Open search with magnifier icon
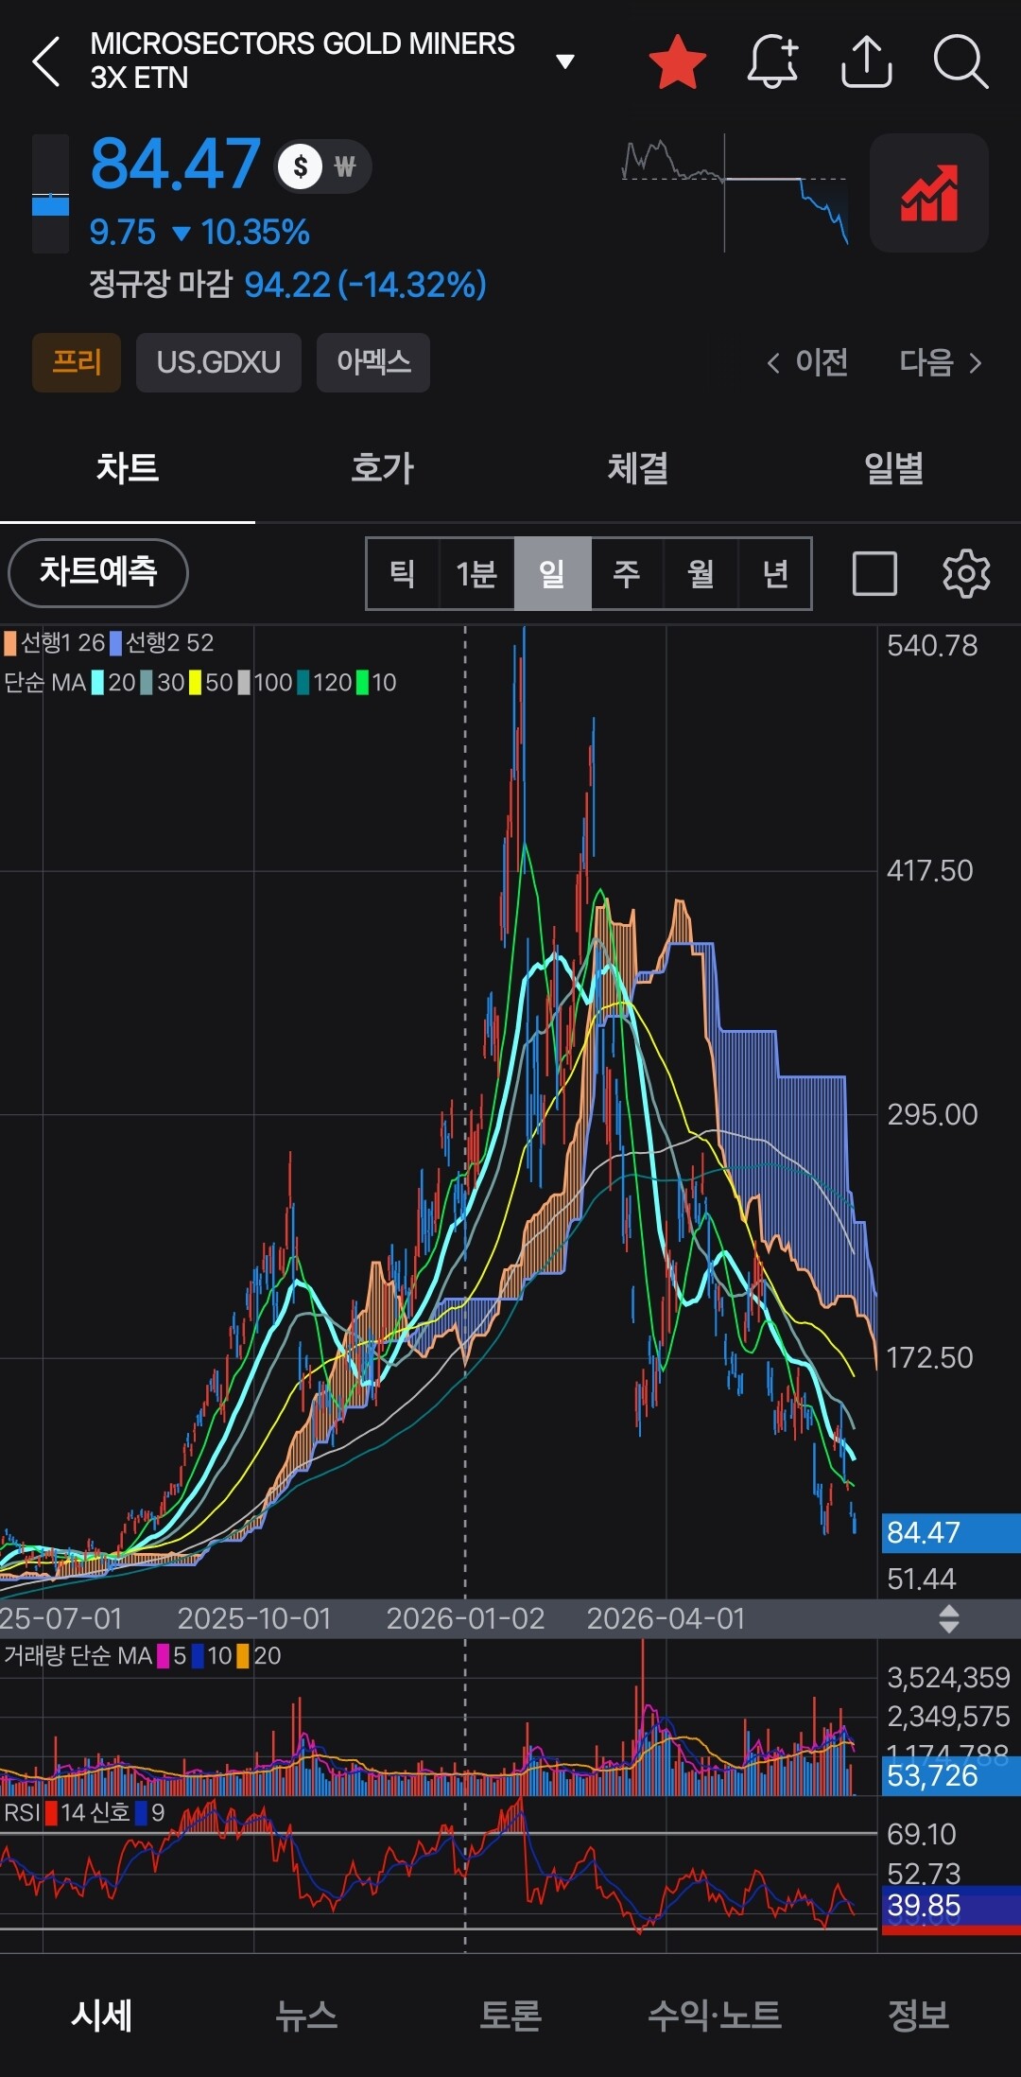Viewport: 1021px width, 2077px height. (960, 61)
